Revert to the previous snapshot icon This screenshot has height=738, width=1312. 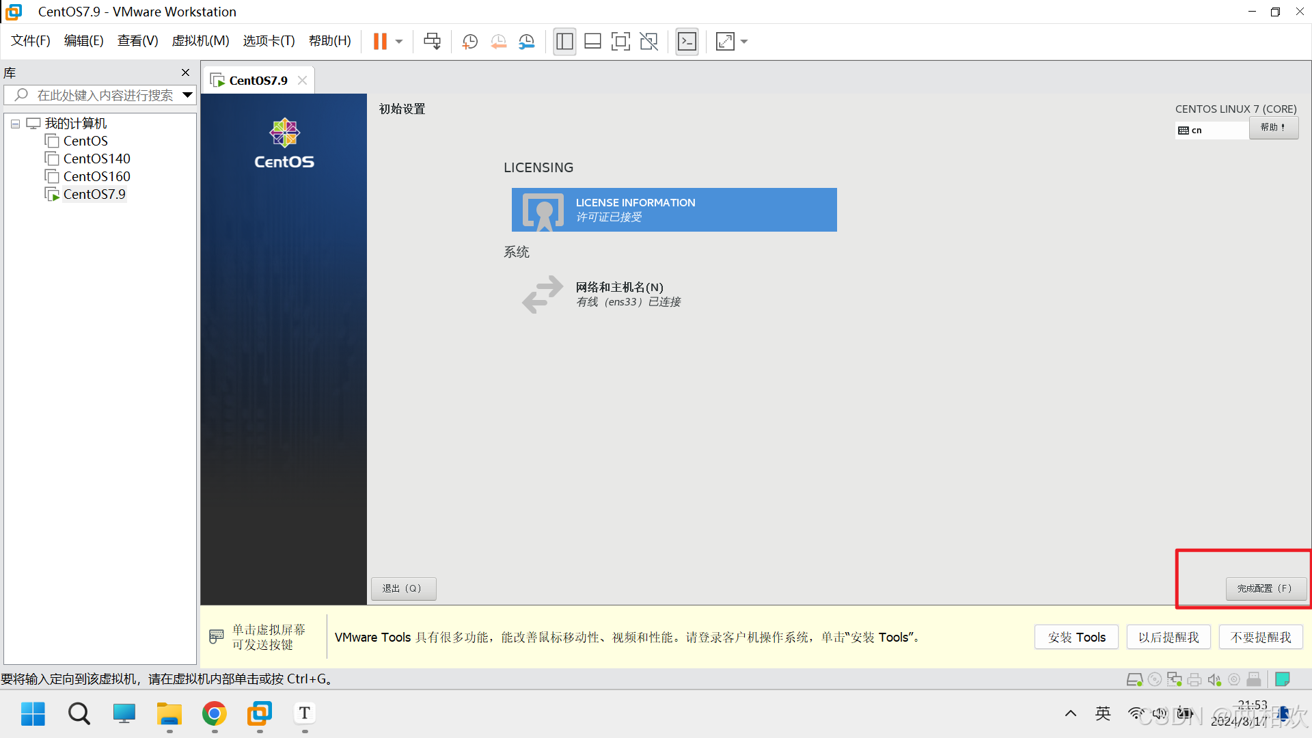pos(499,42)
